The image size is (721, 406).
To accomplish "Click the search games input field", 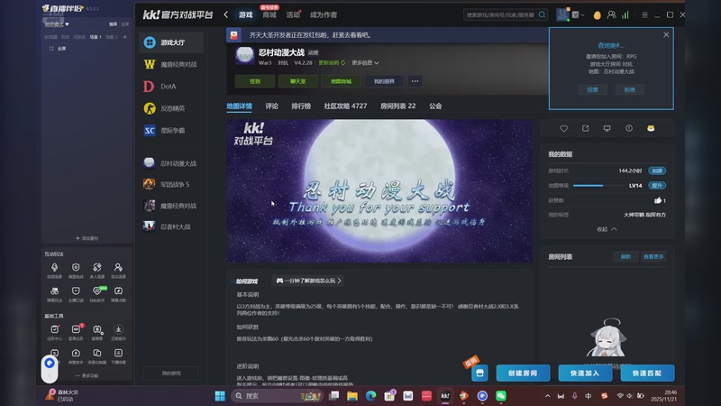I will tap(500, 14).
